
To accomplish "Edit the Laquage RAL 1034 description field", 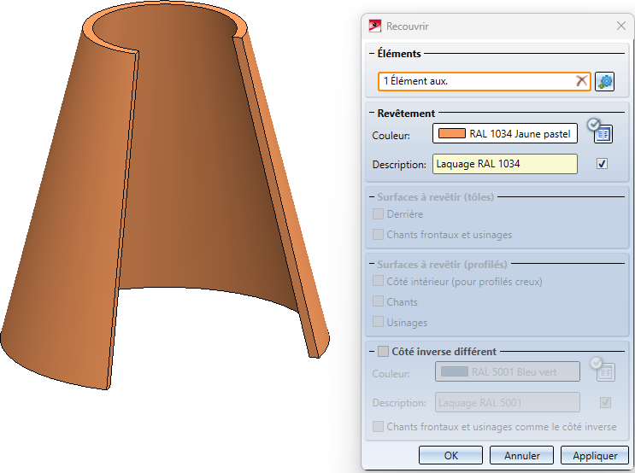I will [x=505, y=164].
